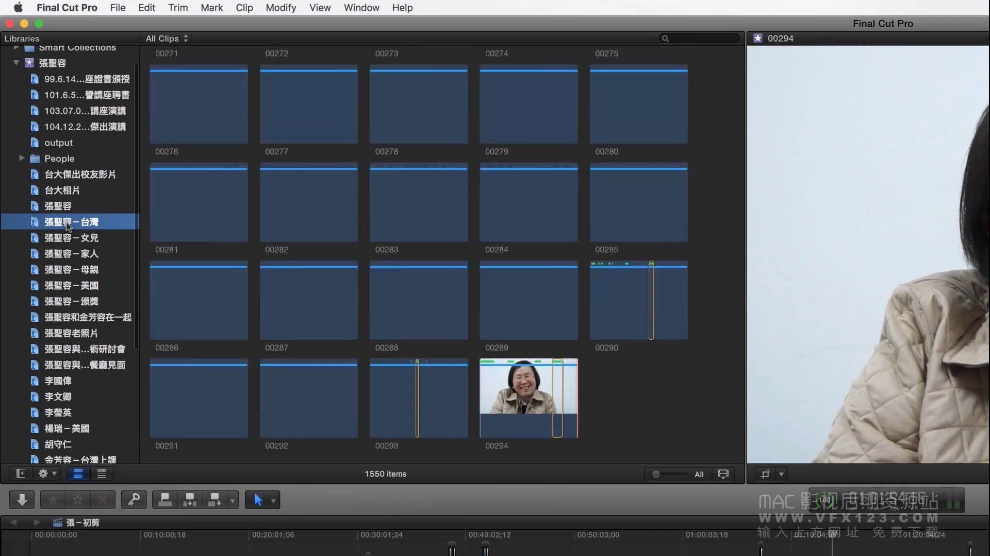Screen dimensions: 990x556
Task: Open the browser gear action menu
Action: coord(47,474)
